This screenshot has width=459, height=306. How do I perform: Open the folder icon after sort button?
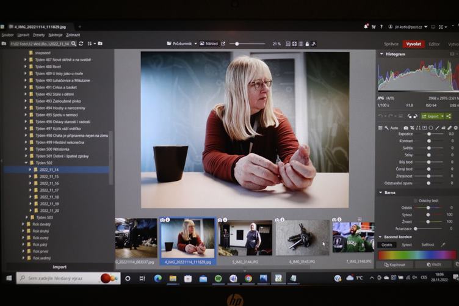(x=100, y=43)
